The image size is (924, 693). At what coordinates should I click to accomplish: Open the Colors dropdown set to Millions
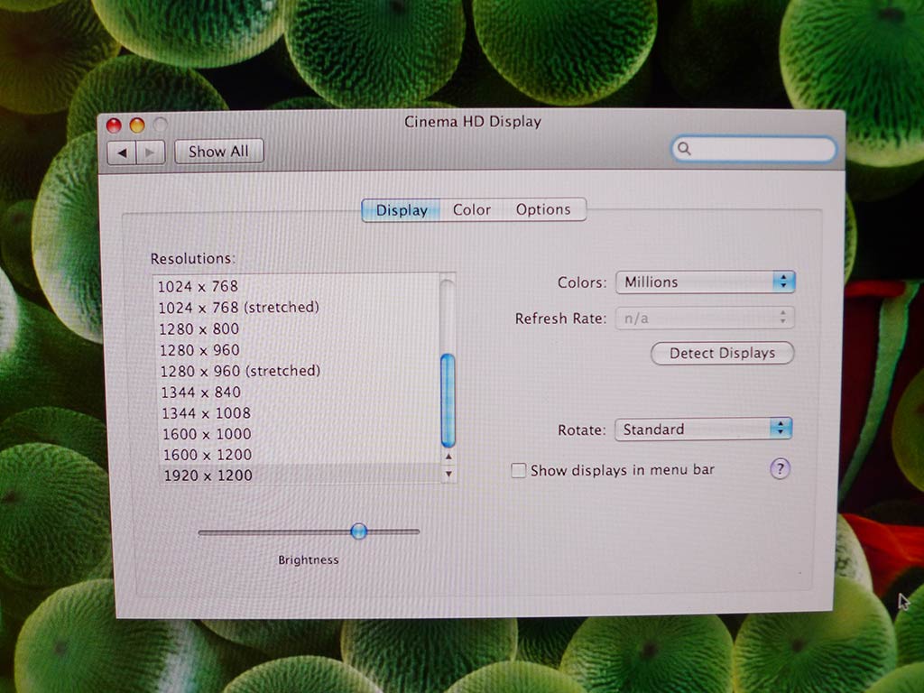coord(705,282)
